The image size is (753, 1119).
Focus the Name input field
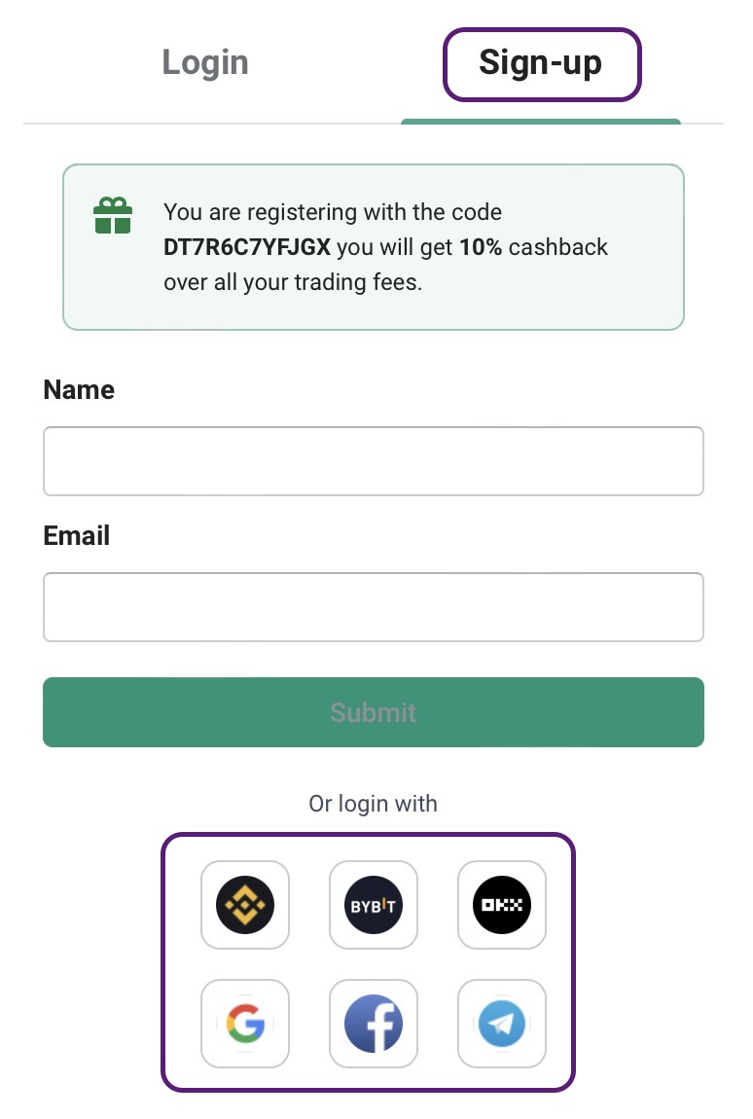tap(374, 461)
